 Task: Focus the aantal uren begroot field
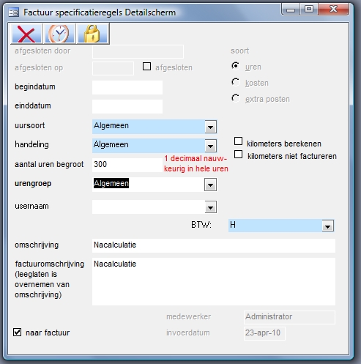pos(127,165)
